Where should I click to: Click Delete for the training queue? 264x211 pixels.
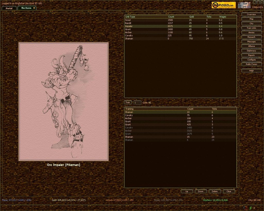[x=215, y=191]
